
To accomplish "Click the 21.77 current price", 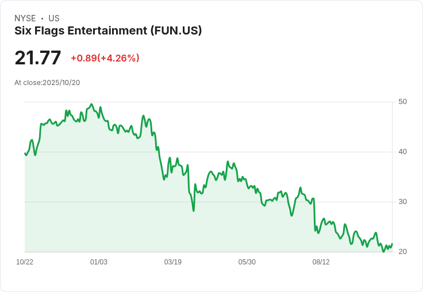I will click(38, 58).
